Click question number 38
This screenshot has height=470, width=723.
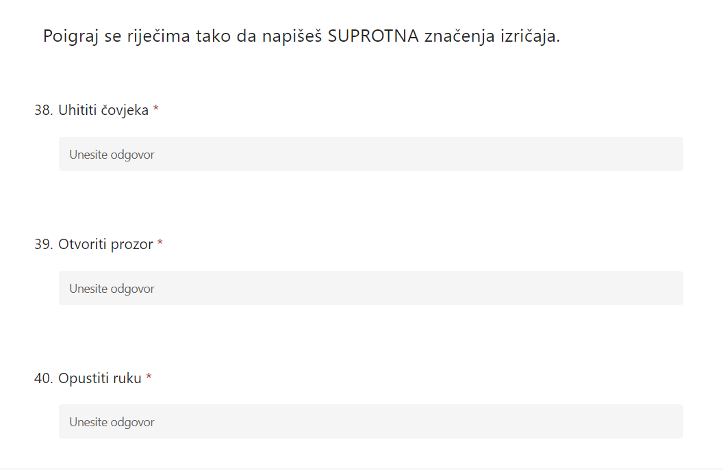[x=43, y=110]
